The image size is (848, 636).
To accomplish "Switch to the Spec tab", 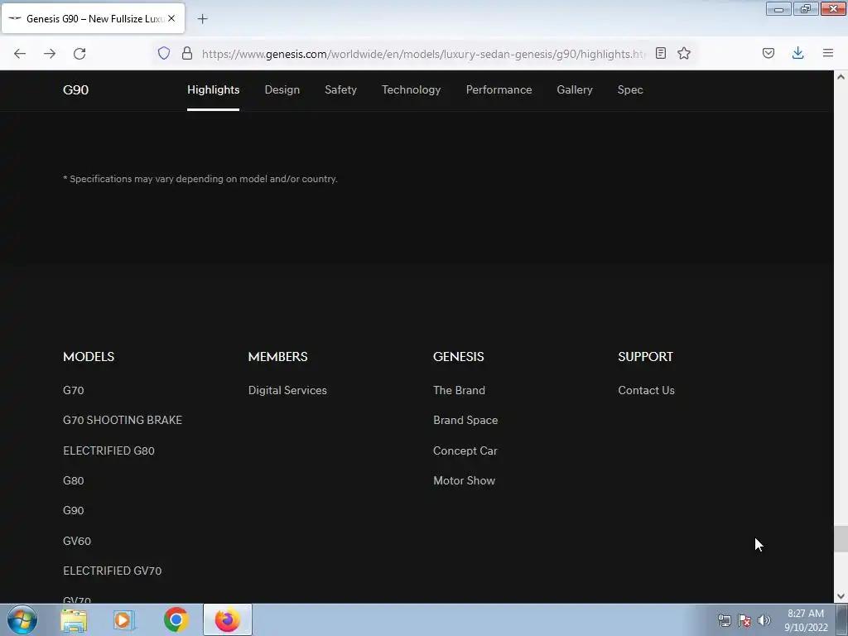I will (630, 89).
